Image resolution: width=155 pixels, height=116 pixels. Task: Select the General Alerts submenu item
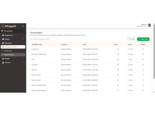point(13,55)
